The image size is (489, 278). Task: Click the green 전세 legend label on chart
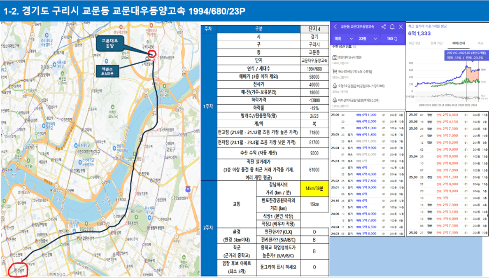coord(483,81)
